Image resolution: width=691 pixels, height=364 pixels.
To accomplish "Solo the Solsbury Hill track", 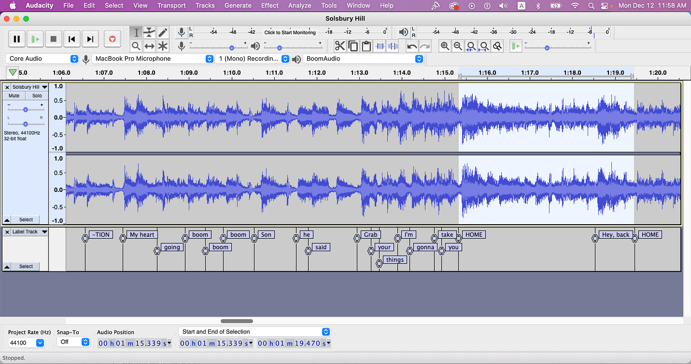I will pos(37,96).
